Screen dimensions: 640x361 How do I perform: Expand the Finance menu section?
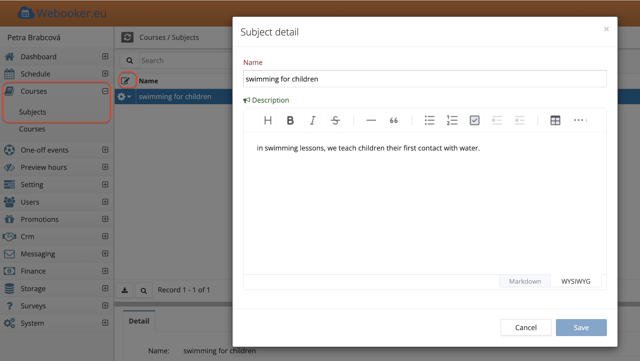tap(105, 271)
